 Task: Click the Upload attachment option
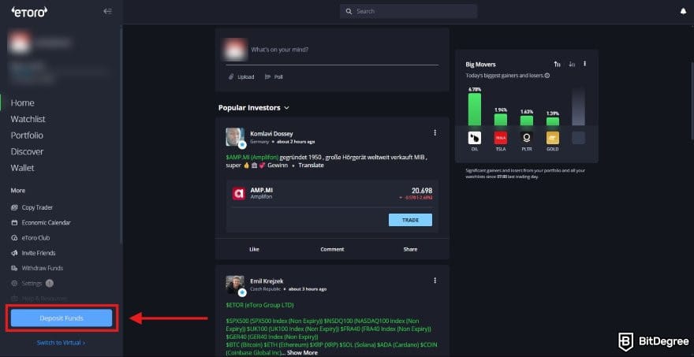click(241, 77)
